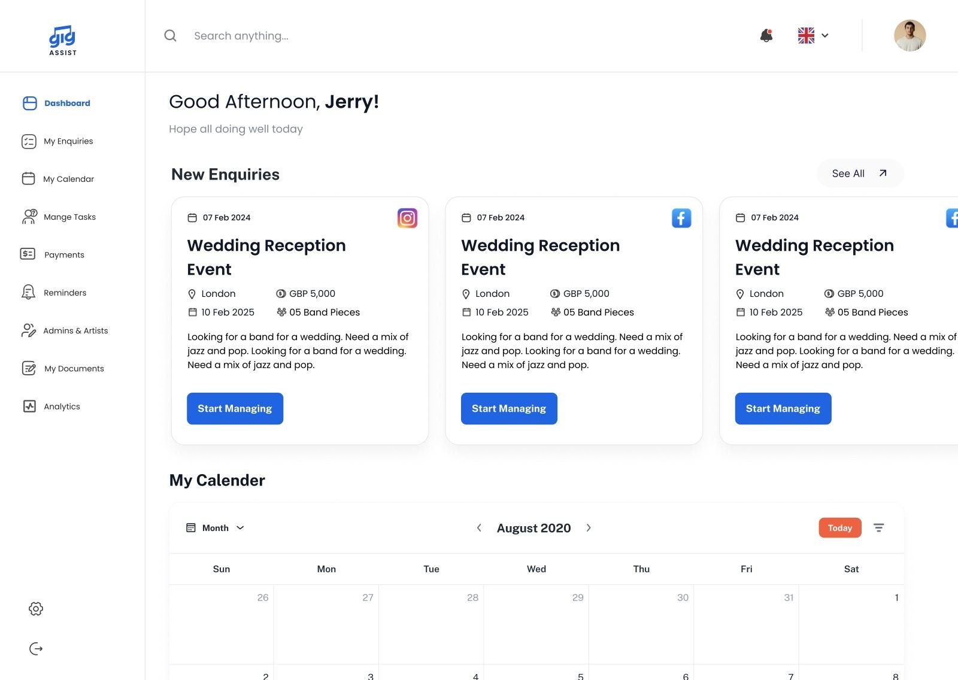The height and width of the screenshot is (680, 958).
Task: Click the August 2020 calendar title
Action: [534, 528]
